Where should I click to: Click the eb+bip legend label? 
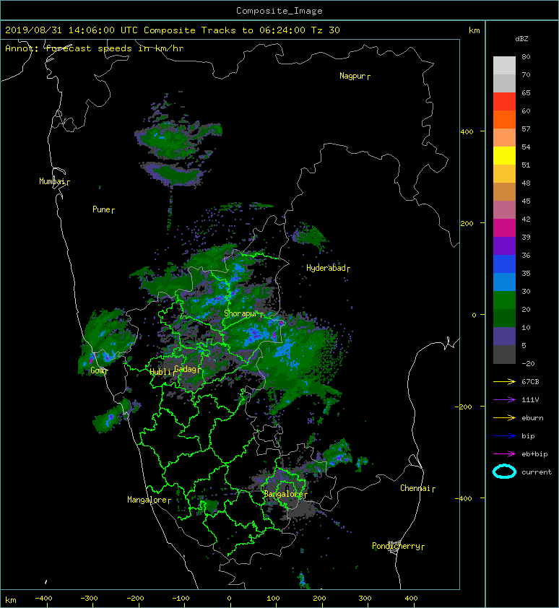534,454
